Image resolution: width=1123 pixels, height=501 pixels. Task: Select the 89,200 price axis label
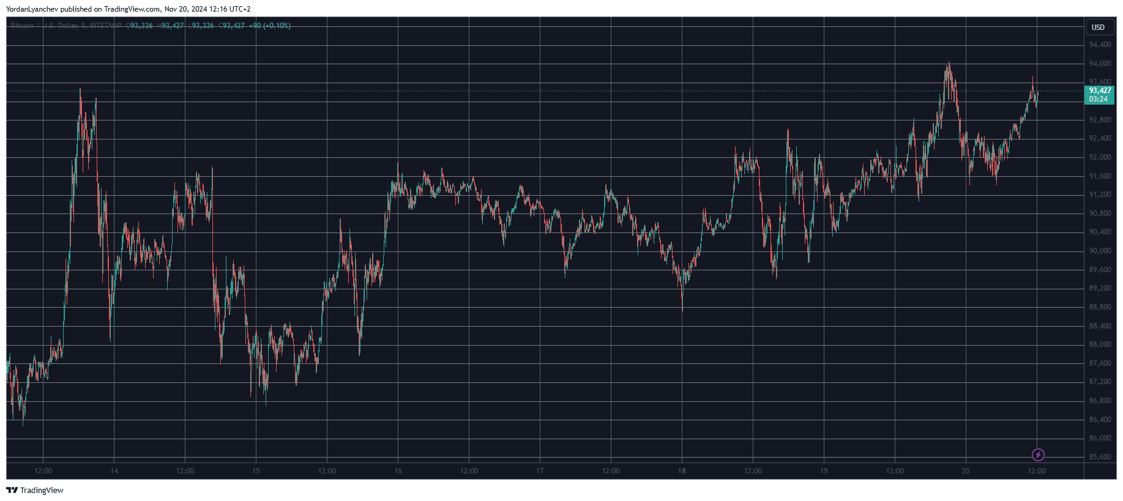coord(1100,288)
